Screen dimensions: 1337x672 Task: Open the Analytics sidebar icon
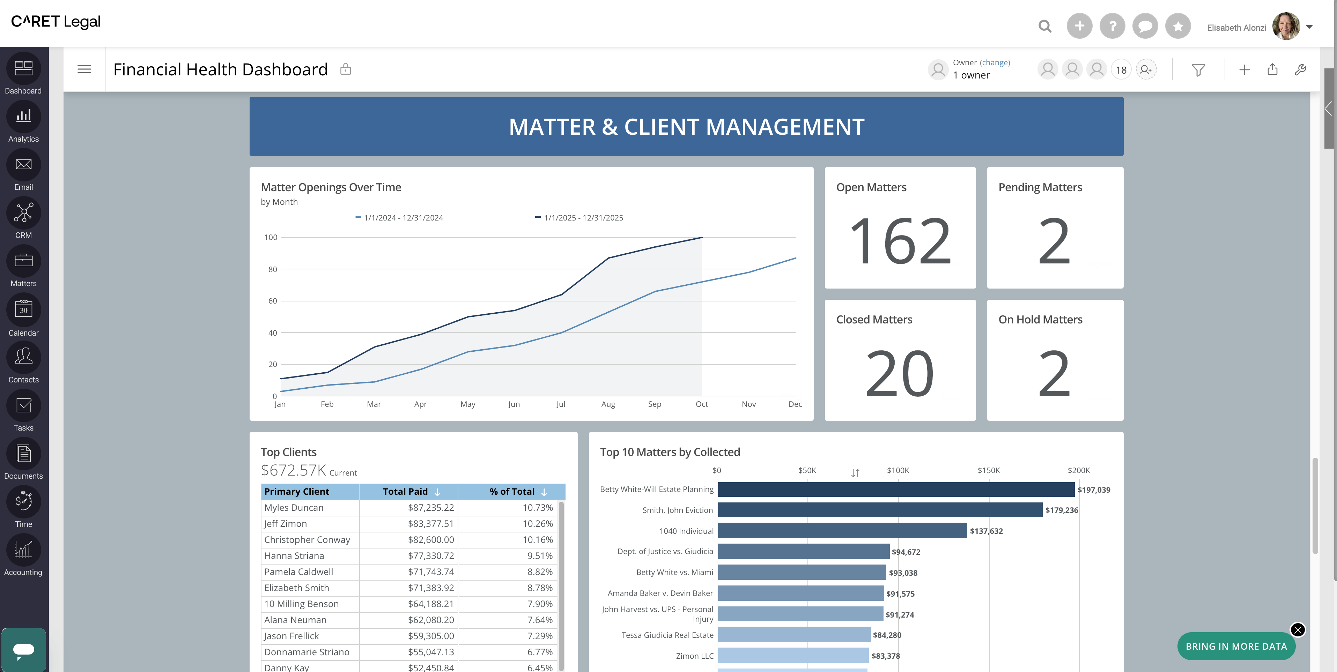(x=23, y=117)
